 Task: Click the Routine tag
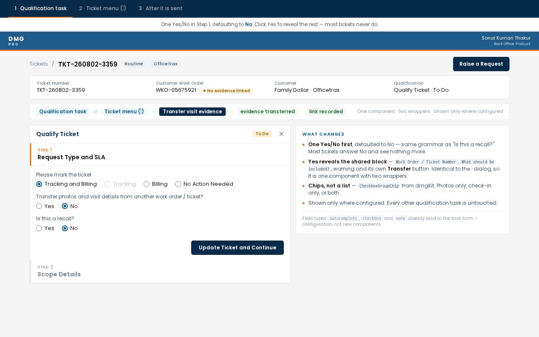click(x=134, y=64)
